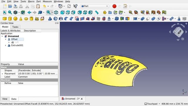Viewport: 188px width, 106px height.
Task: Rotate view using navigation cube down arrow
Action: [x=178, y=40]
